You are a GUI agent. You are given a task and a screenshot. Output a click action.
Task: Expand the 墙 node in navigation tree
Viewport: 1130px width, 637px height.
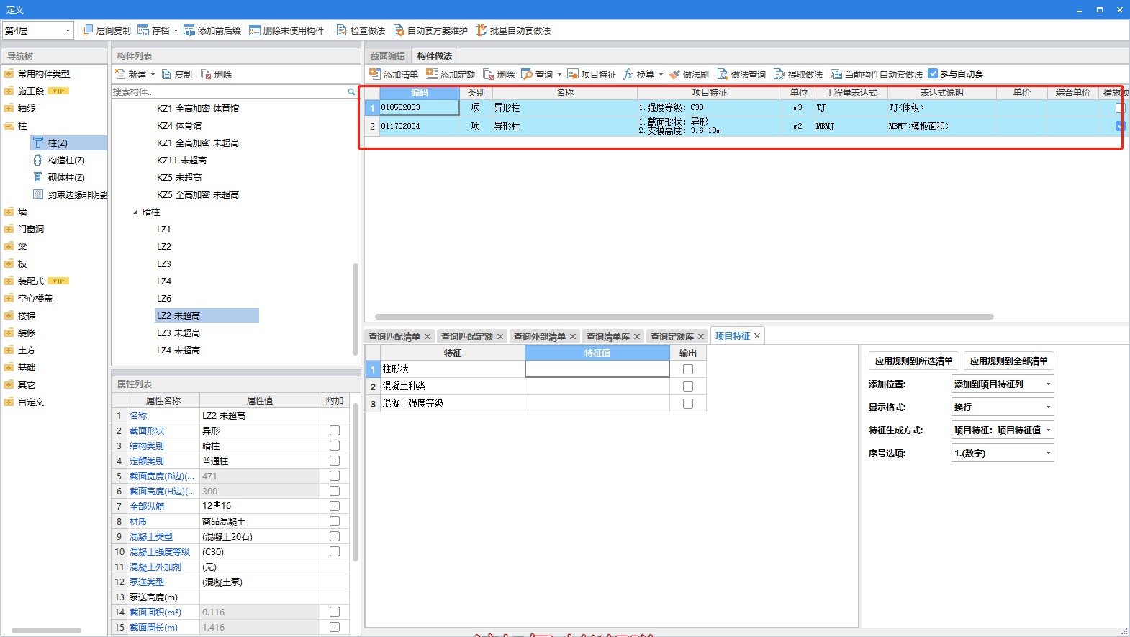(x=9, y=212)
